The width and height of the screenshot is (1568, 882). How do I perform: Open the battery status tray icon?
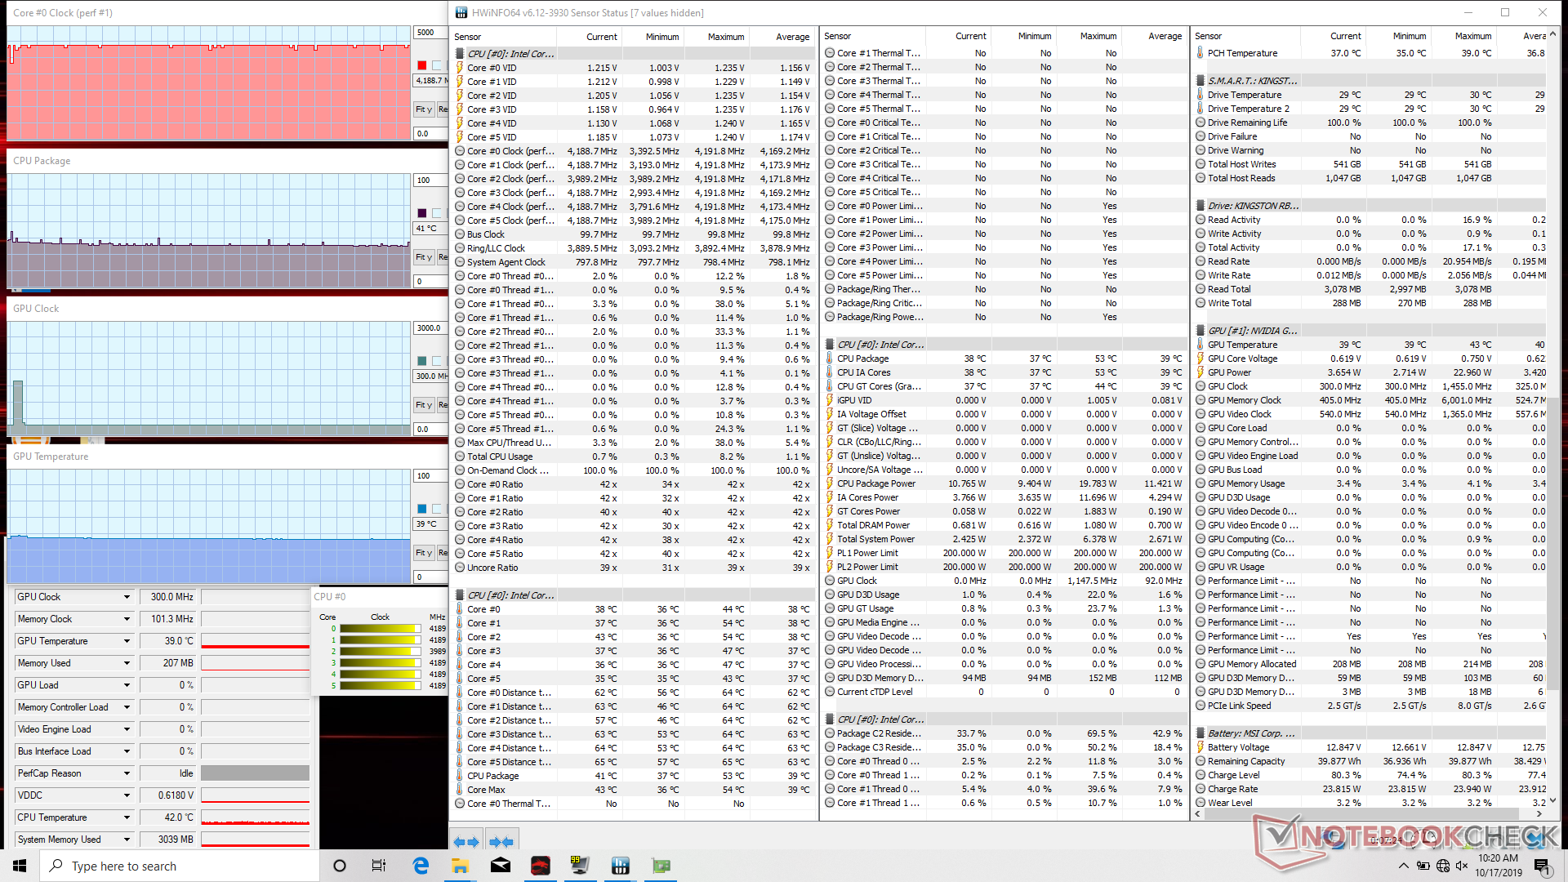coord(1423,866)
